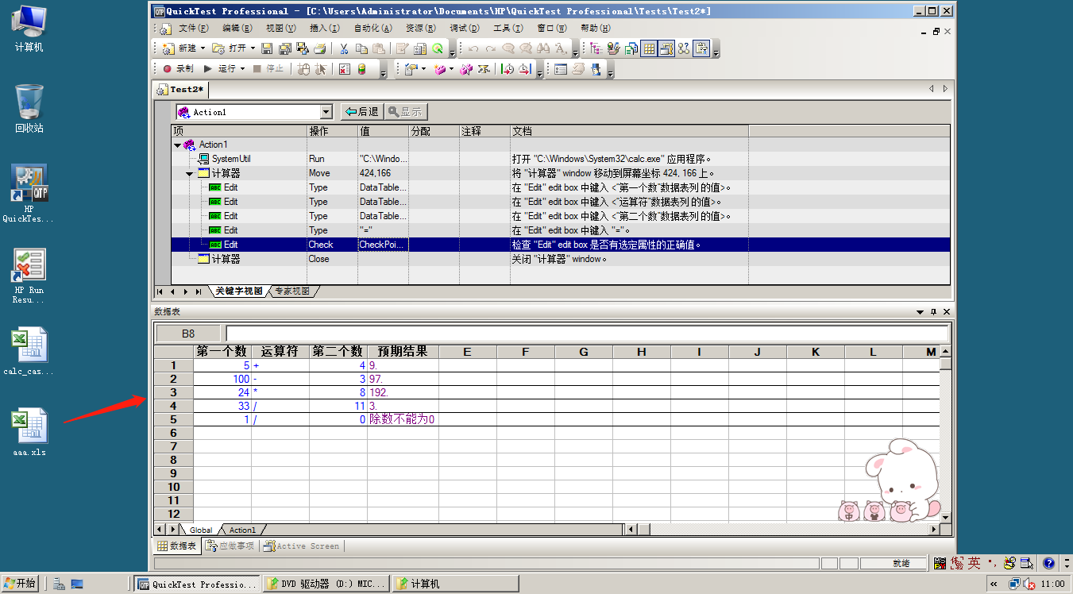
Task: Click the Cut scissors icon
Action: tap(344, 48)
